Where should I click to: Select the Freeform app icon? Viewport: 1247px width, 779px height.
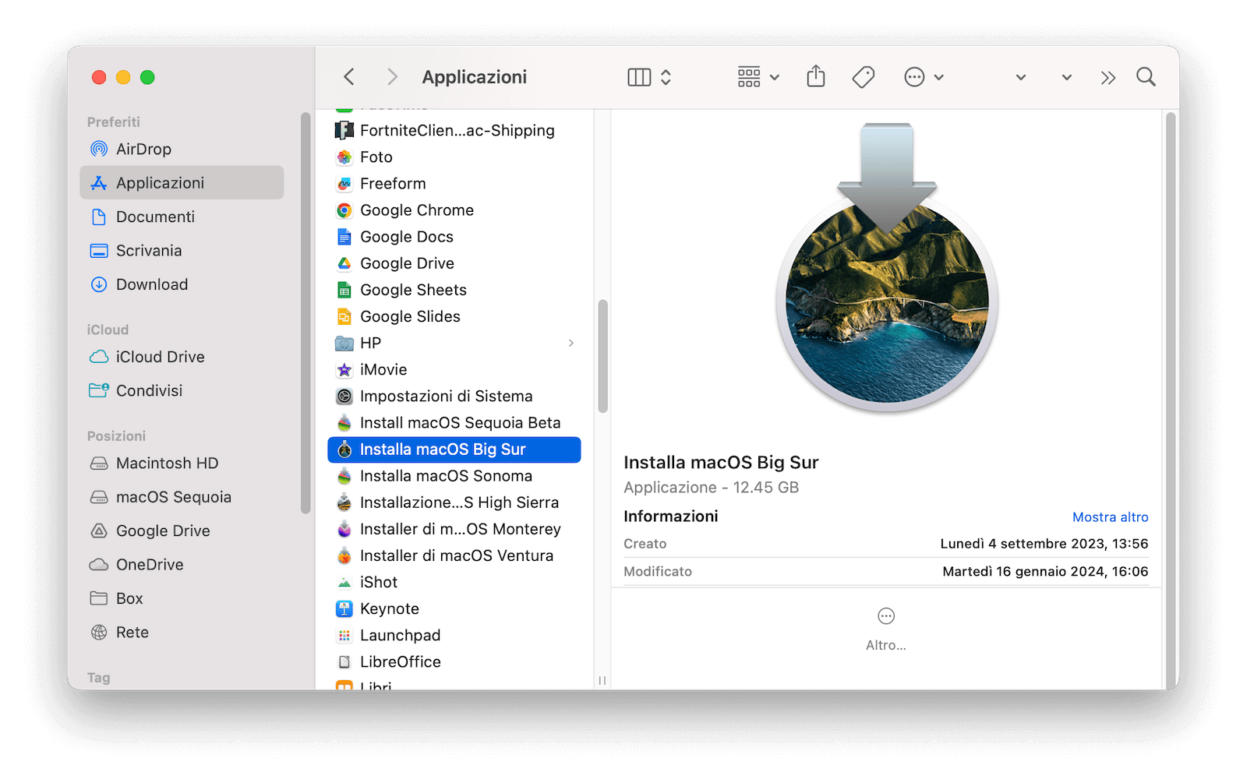tap(344, 184)
